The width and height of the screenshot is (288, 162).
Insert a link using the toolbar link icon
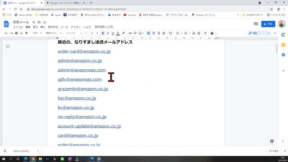coord(130,33)
